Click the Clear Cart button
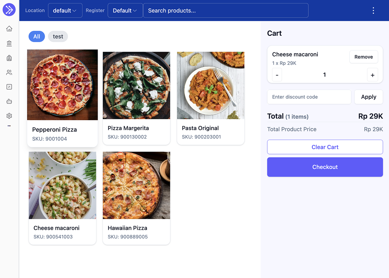 (325, 147)
